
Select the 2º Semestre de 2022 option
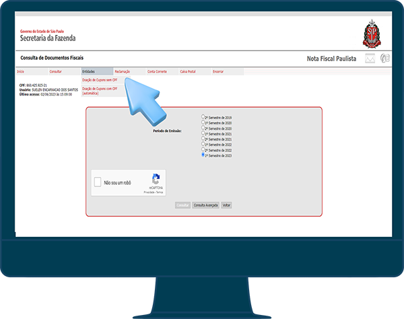pos(203,149)
